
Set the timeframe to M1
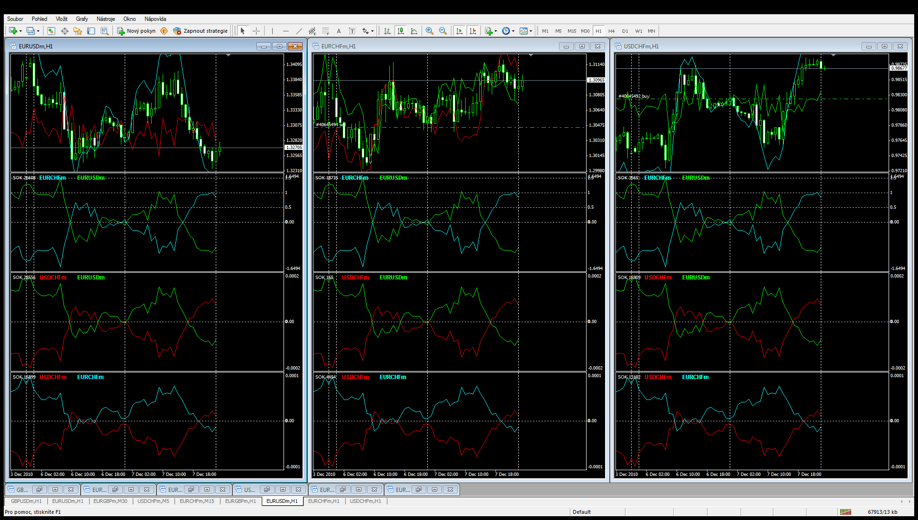coord(545,31)
